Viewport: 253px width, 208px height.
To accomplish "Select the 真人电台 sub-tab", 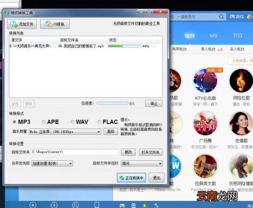I will click(208, 49).
